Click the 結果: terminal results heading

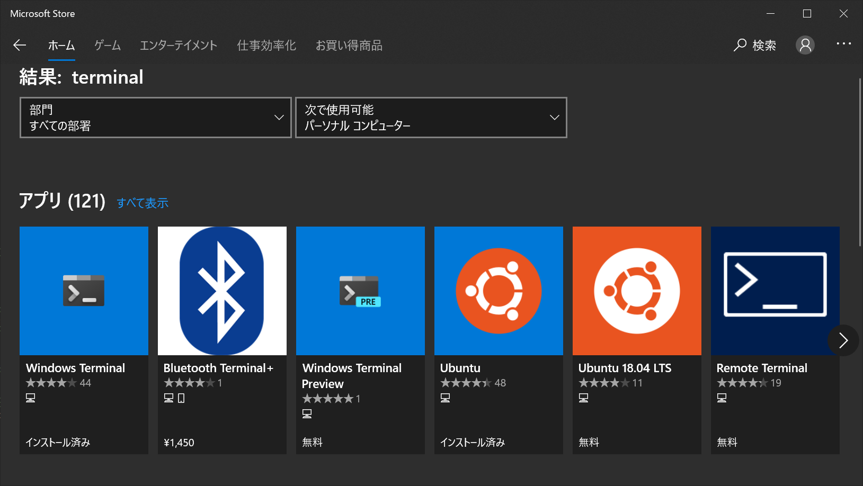pos(82,77)
